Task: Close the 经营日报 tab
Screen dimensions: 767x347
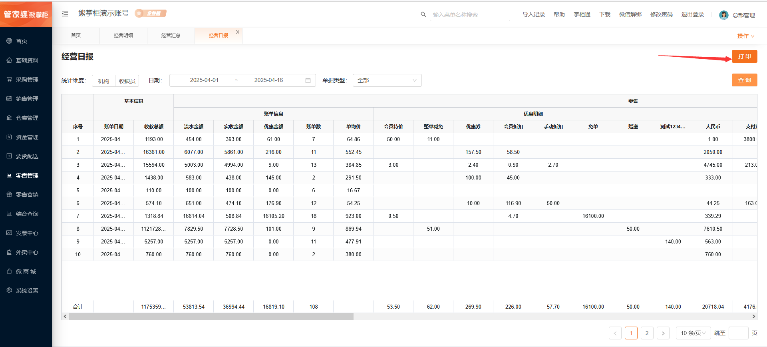Action: tap(238, 32)
